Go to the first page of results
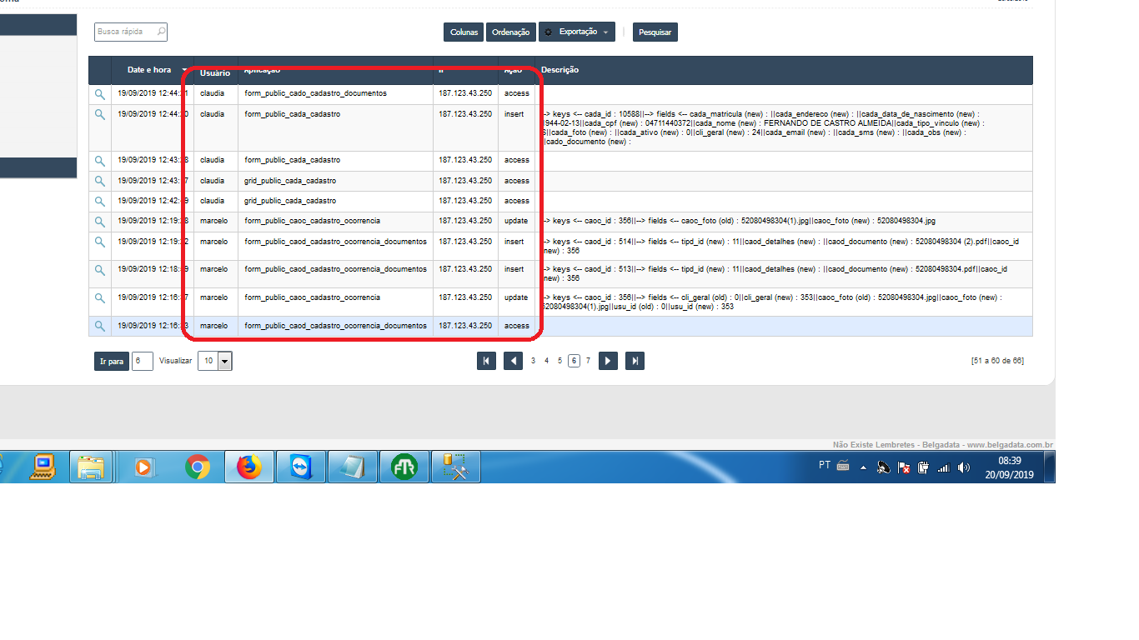The image size is (1139, 640). (x=486, y=361)
